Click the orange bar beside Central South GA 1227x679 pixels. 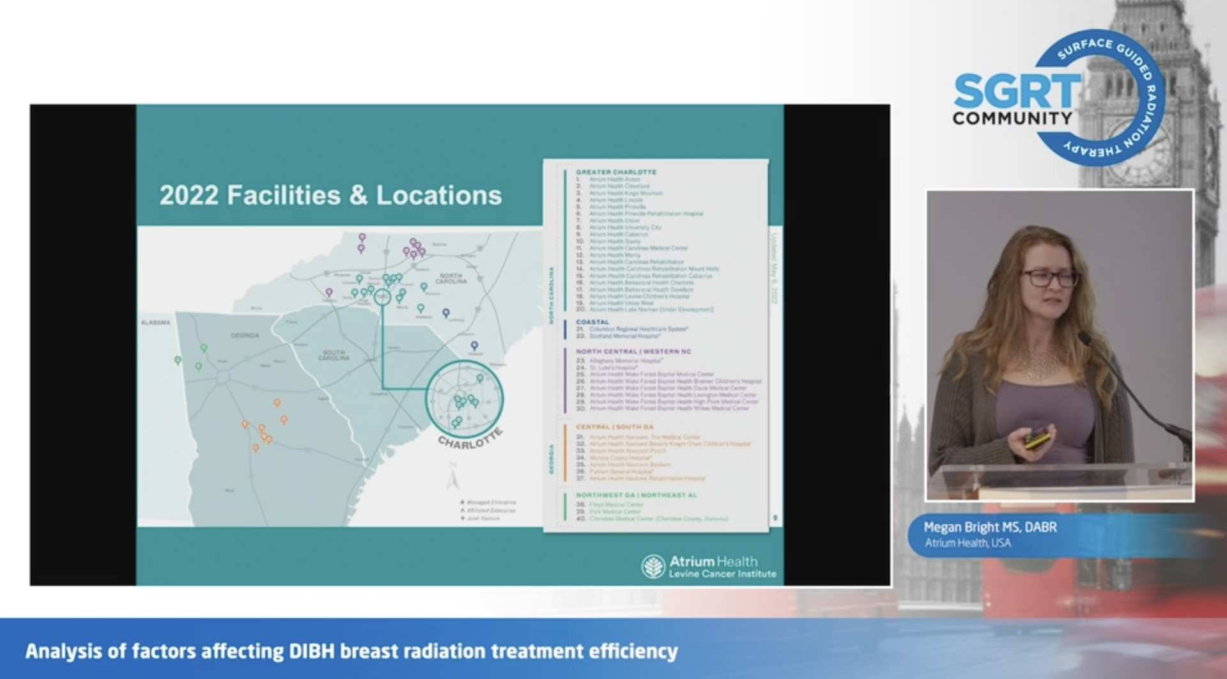click(565, 453)
